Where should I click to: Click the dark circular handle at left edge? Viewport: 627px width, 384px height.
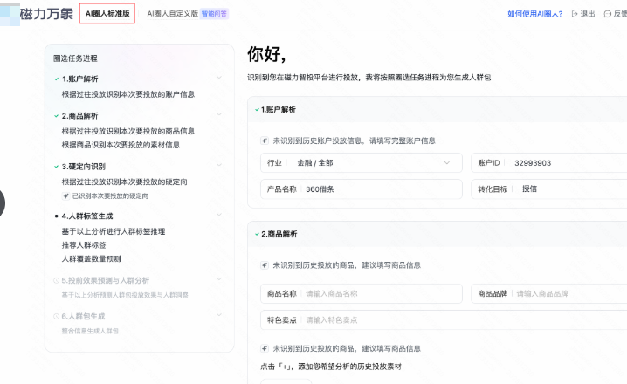(2, 203)
